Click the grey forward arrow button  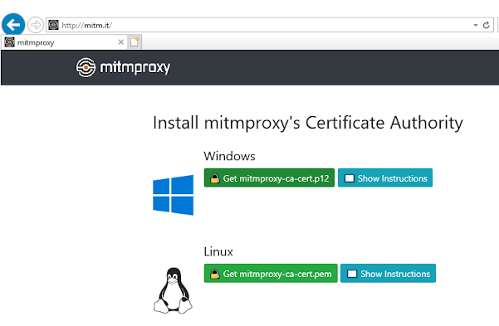pos(36,25)
